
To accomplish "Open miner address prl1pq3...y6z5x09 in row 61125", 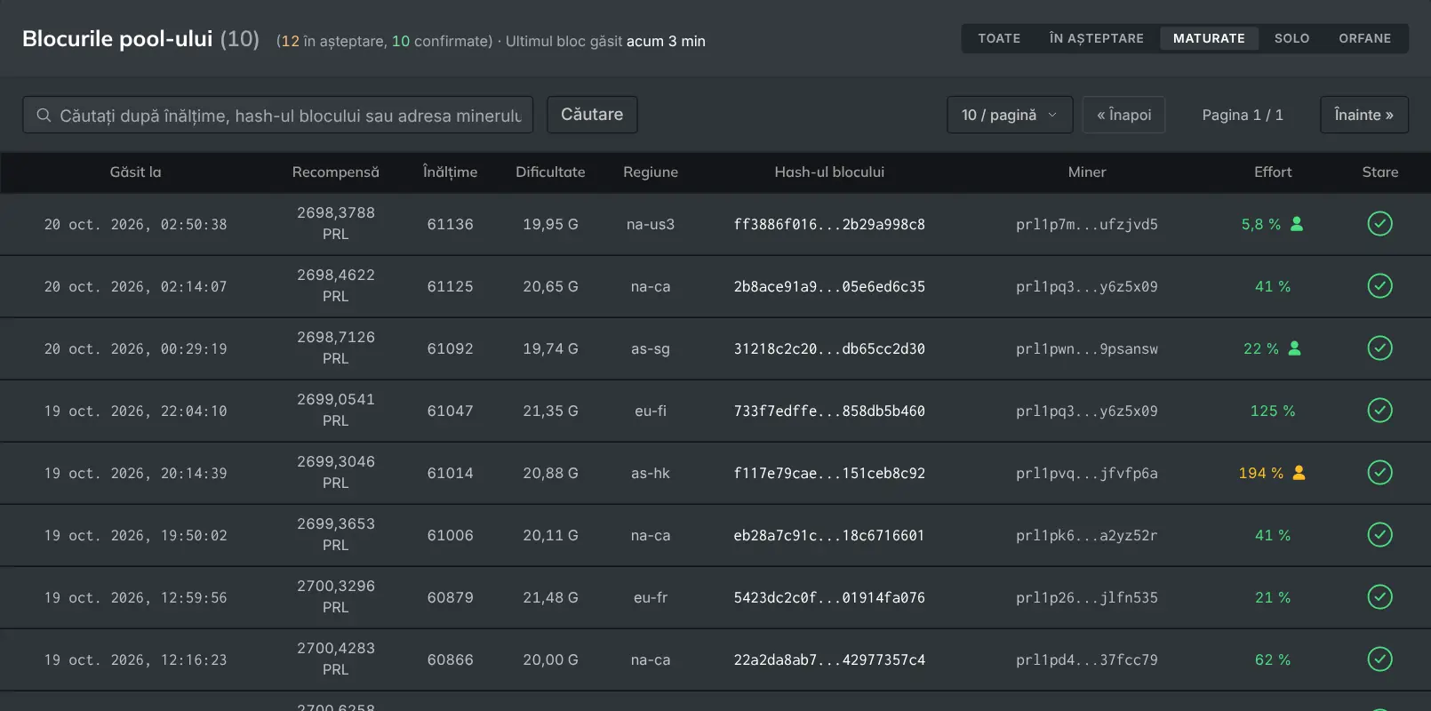I will 1086,287.
